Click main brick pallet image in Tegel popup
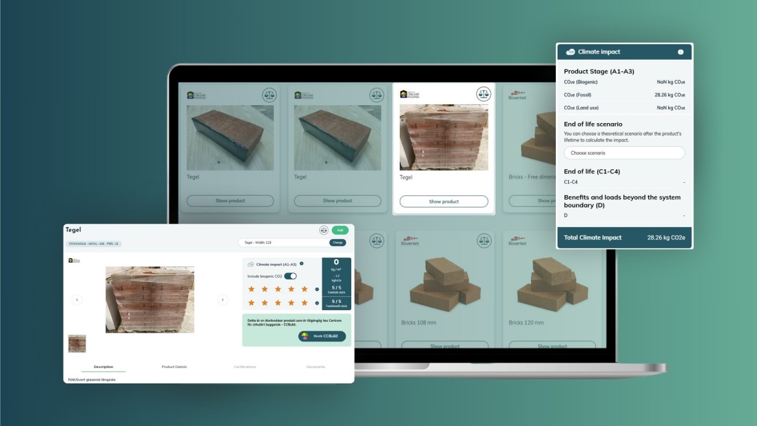The height and width of the screenshot is (426, 757). tap(150, 299)
